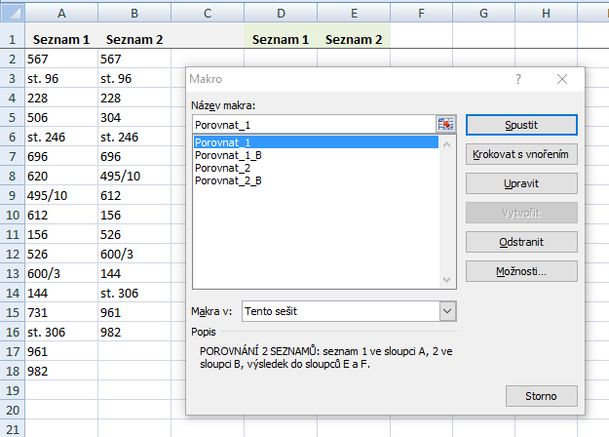Select Porovnat_1_B in the macro list
The width and height of the screenshot is (609, 437).
[228, 155]
